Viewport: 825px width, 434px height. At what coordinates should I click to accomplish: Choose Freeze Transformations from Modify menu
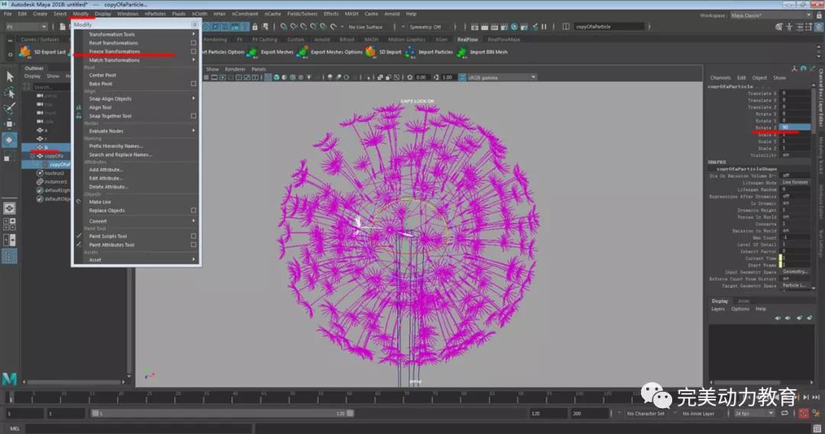click(115, 52)
